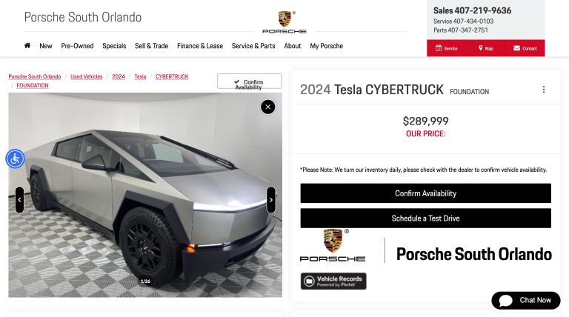
Task: Follow the Used Vehicles breadcrumb link
Action: tap(87, 76)
